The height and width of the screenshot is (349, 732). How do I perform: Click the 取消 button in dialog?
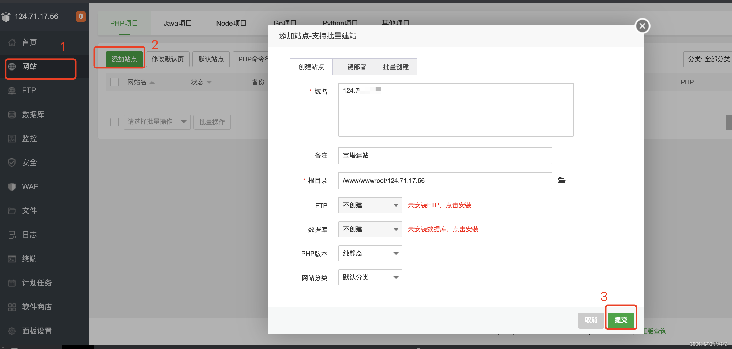[591, 320]
